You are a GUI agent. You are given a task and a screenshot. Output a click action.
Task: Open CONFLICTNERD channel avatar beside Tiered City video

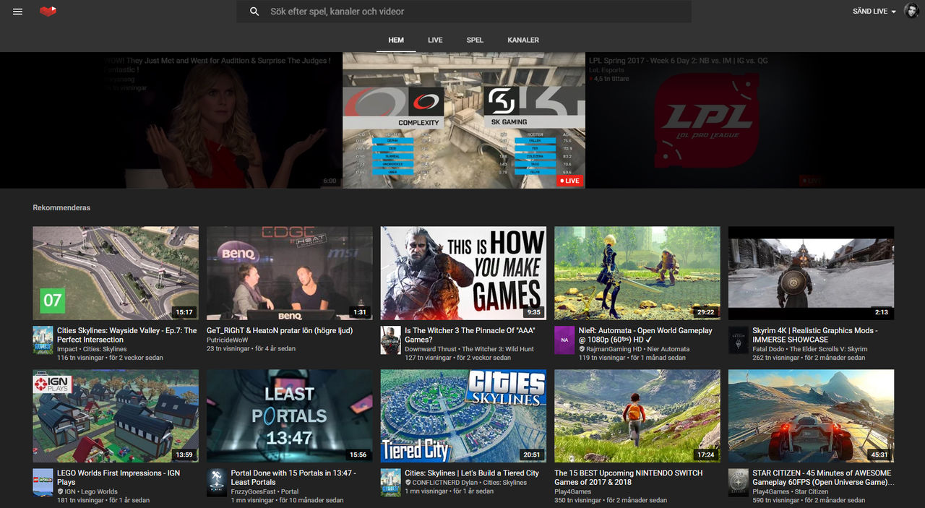390,482
